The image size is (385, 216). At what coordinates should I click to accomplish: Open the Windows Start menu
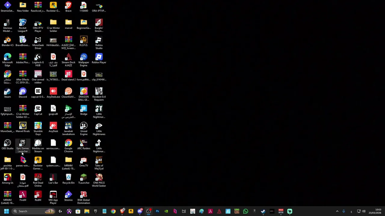point(6,211)
